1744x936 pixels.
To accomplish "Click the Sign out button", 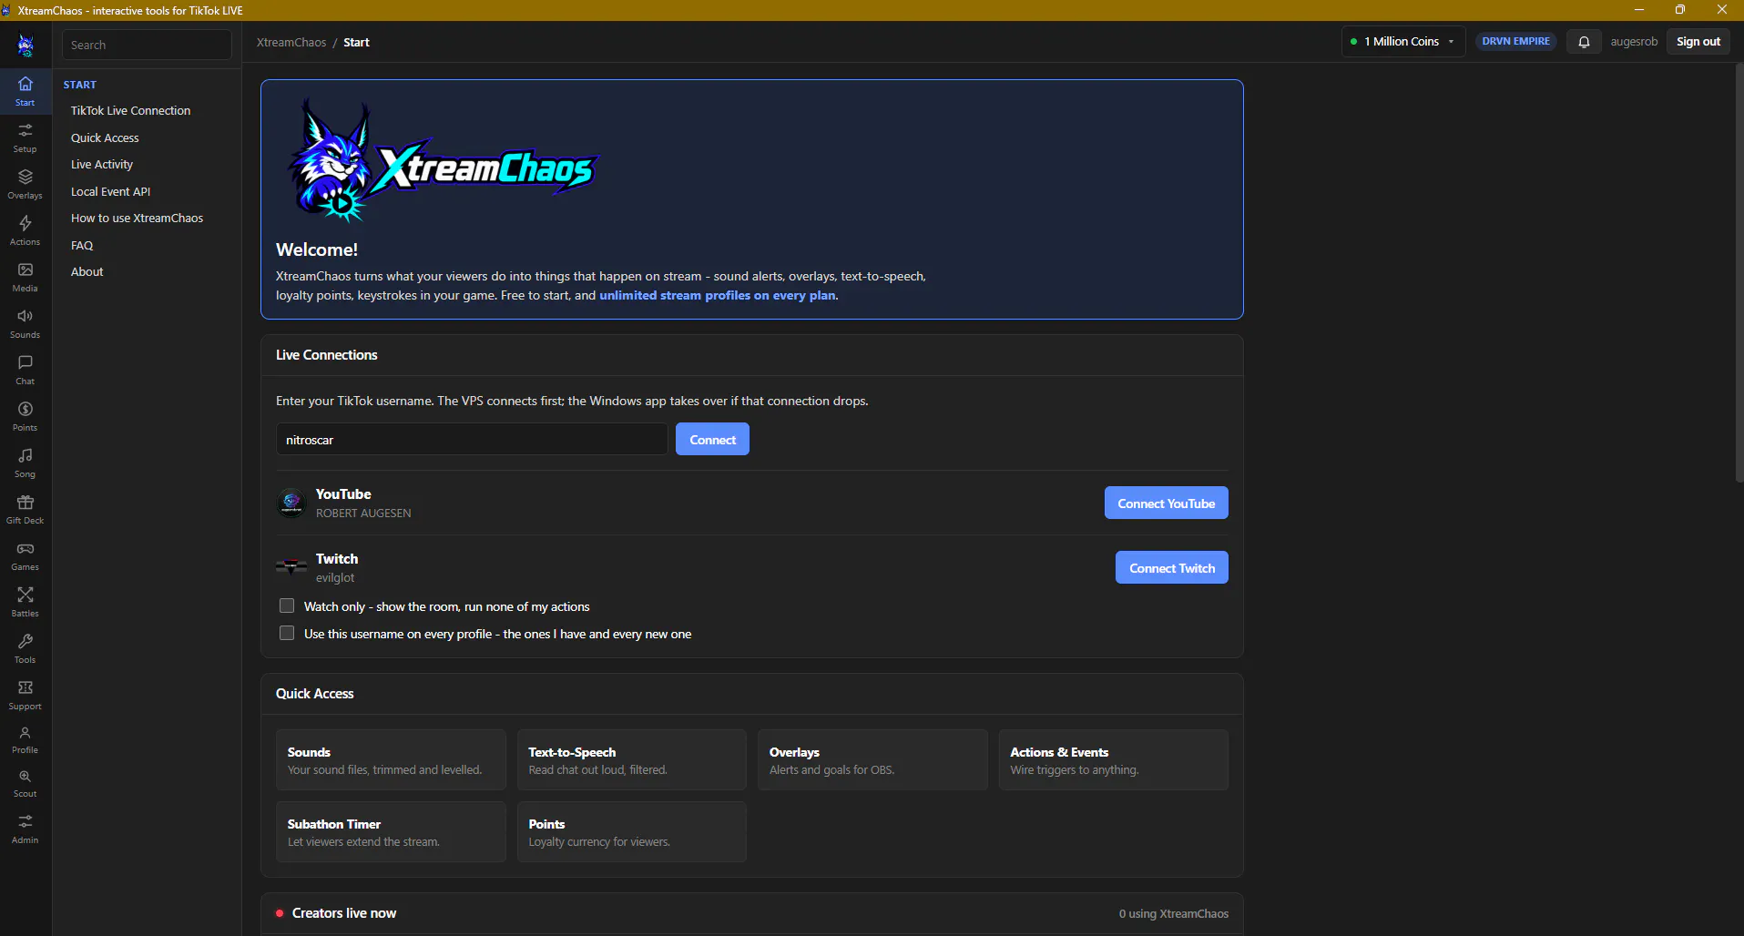I will tap(1698, 42).
